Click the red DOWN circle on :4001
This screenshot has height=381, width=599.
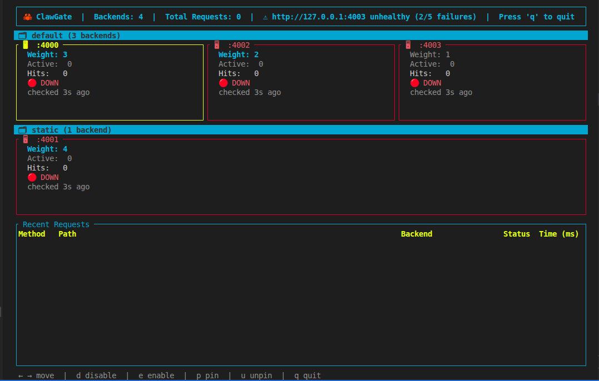(32, 177)
